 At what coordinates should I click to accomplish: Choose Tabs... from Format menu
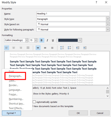(12, 81)
